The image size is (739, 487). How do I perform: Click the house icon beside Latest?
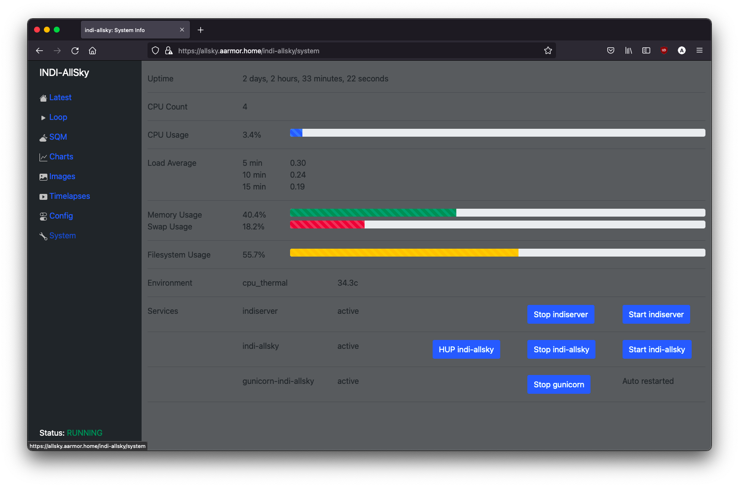[43, 98]
